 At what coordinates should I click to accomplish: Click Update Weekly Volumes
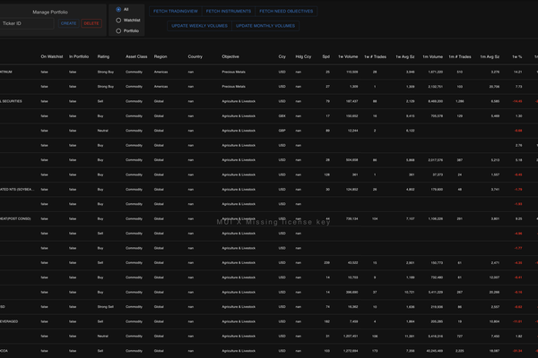click(199, 27)
